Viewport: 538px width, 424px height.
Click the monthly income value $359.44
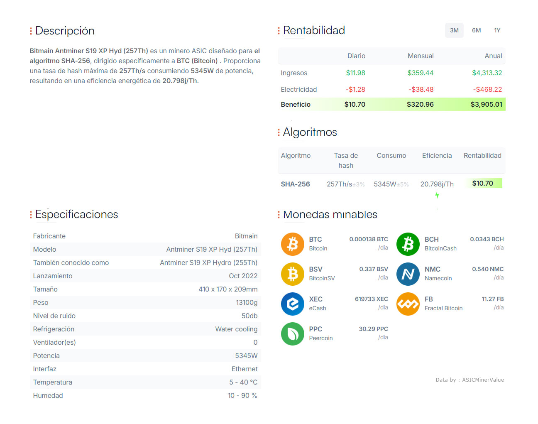(x=421, y=73)
